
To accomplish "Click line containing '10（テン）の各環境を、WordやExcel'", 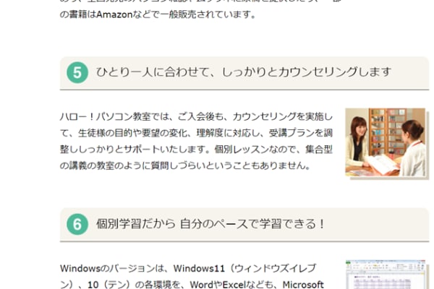I will [192, 285].
